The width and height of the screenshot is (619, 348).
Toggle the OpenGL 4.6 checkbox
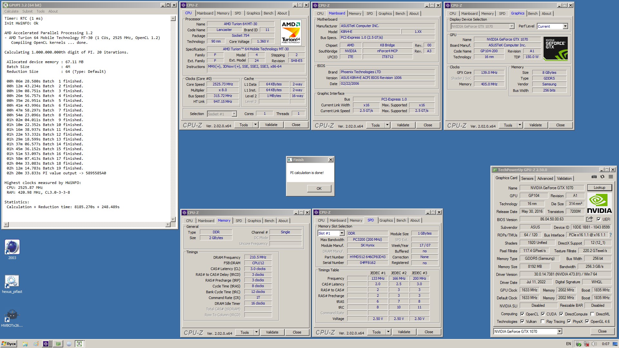tap(587, 321)
